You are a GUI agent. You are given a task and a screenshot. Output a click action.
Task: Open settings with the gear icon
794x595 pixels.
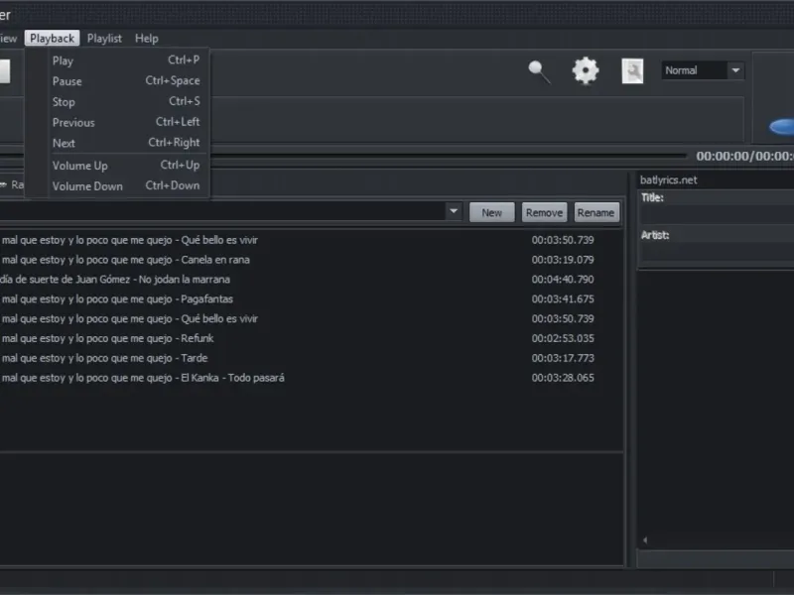coord(586,70)
